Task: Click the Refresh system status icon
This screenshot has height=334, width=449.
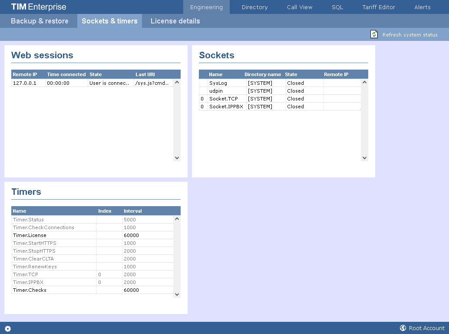Action: pyautogui.click(x=374, y=34)
